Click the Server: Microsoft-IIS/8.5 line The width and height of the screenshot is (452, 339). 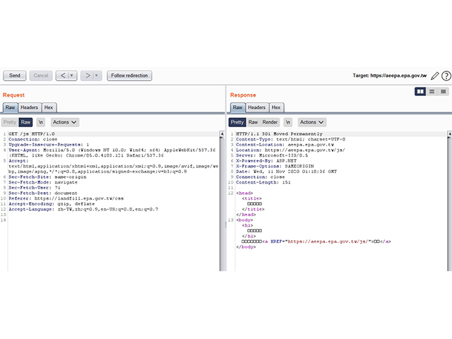click(x=272, y=155)
